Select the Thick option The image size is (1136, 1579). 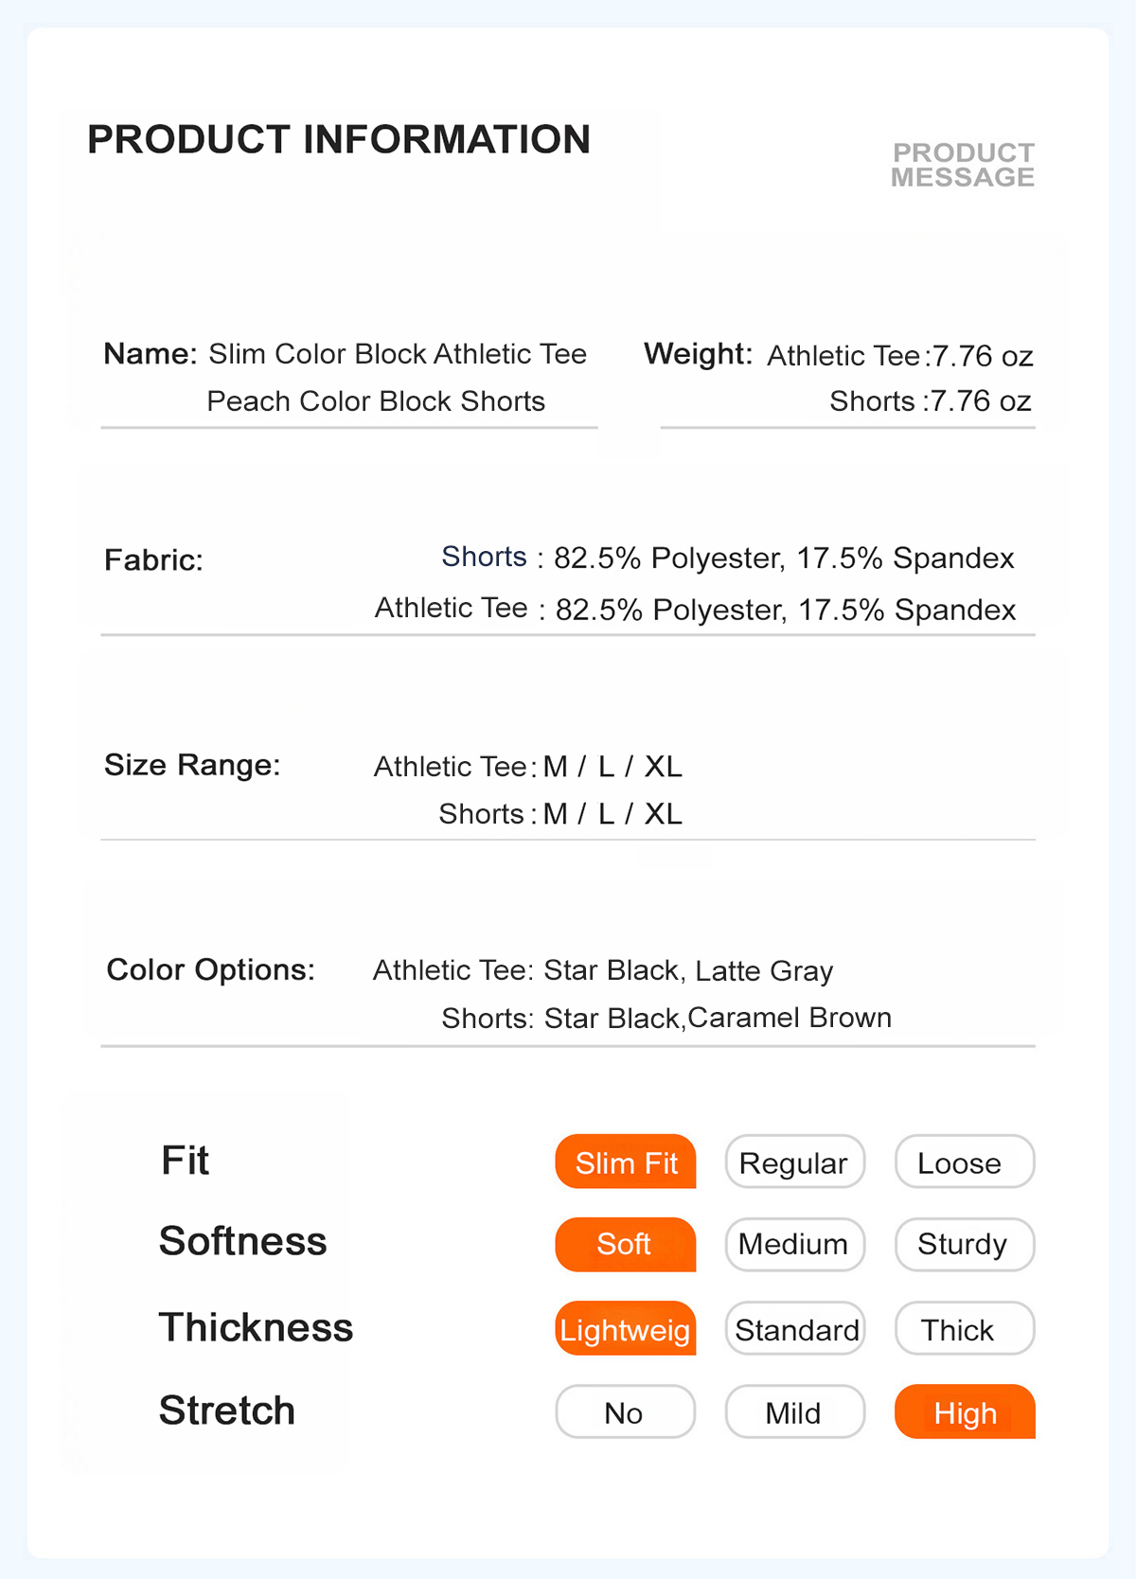coord(965,1328)
